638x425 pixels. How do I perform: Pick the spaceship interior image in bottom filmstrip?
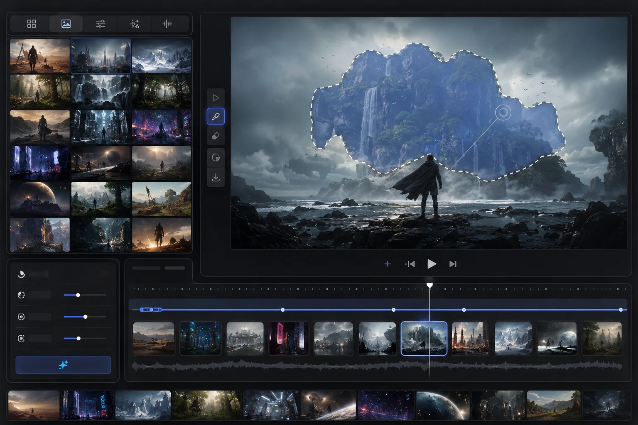point(271,405)
